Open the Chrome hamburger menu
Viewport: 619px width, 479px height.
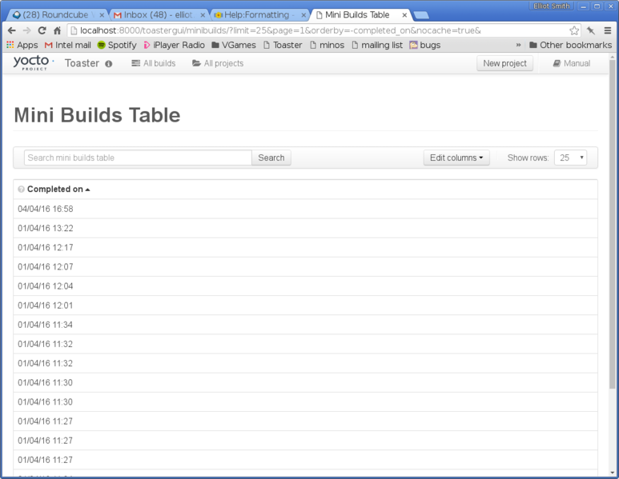(x=608, y=30)
